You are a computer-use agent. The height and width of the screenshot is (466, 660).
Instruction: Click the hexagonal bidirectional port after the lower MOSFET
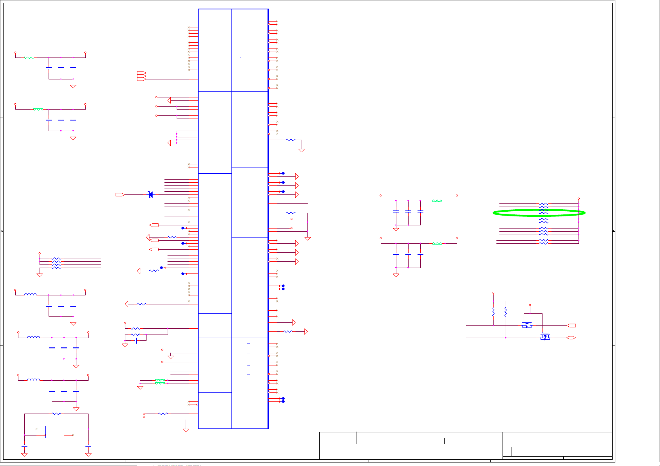click(x=571, y=338)
